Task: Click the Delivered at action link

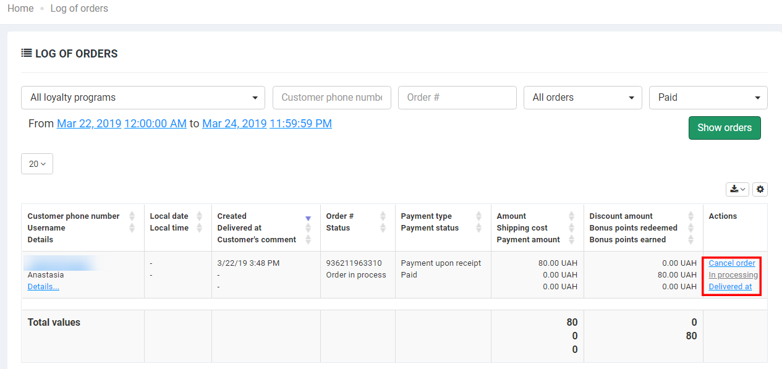Action: [730, 287]
